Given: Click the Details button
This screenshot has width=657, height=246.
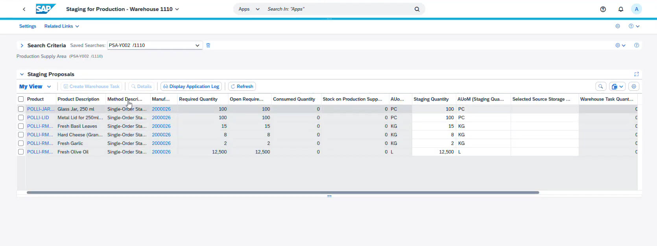Looking at the screenshot, I should click(x=141, y=86).
